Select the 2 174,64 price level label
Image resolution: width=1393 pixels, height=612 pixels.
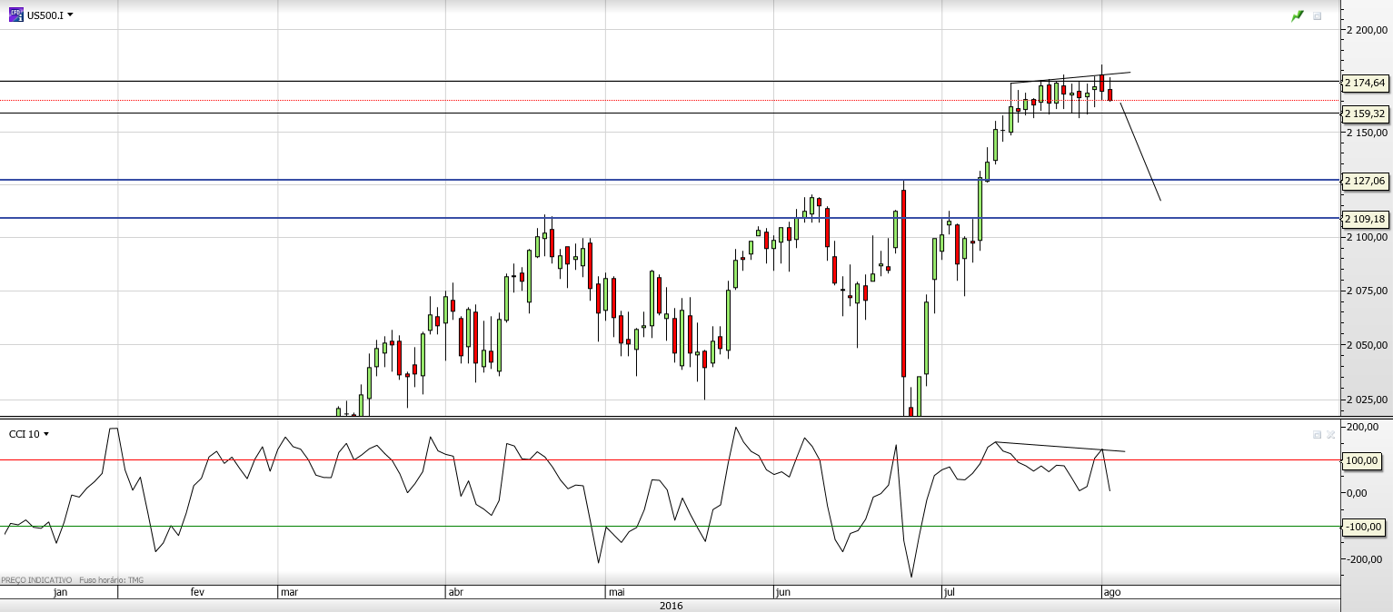click(1366, 83)
